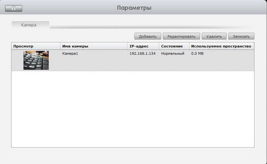Screen dimensions: 267x164
Task: Click the Home icon button
Action: tap(14, 8)
